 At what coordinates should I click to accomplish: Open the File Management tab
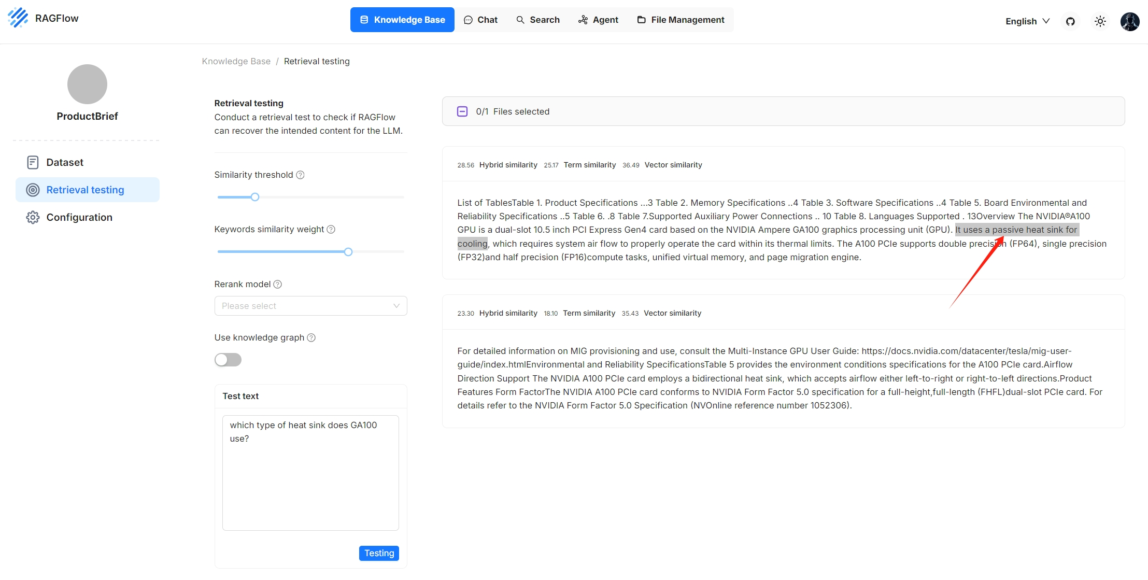(681, 20)
